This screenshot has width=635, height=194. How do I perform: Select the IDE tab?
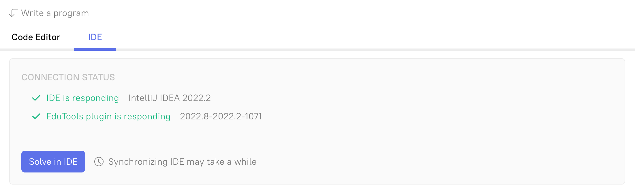(x=95, y=37)
